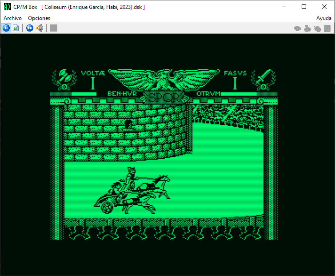Minimize the CP/M Box window
Image resolution: width=335 pixels, height=276 pixels.
[x=284, y=7]
